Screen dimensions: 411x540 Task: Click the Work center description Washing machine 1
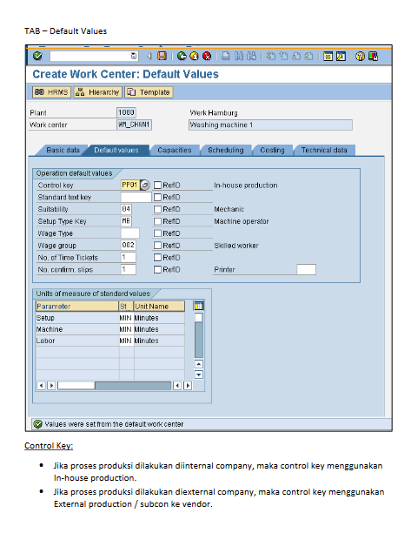click(x=270, y=125)
